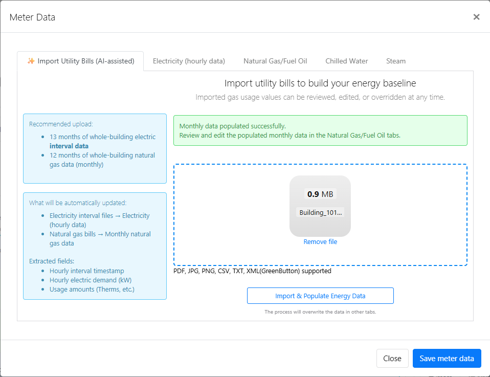
Task: Click Import & Populate Energy Data button
Action: pyautogui.click(x=320, y=296)
